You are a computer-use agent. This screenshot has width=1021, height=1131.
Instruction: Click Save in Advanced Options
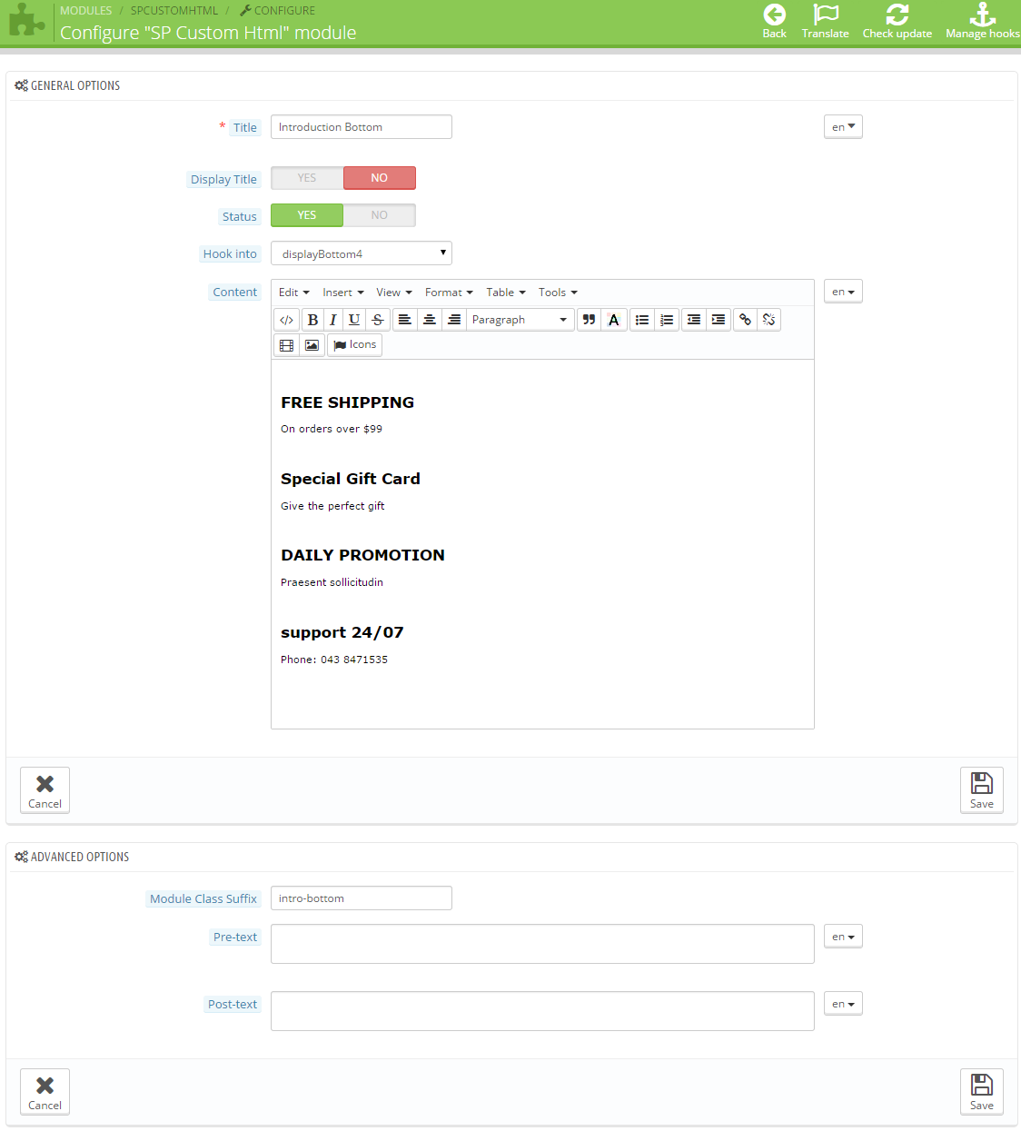point(982,1092)
